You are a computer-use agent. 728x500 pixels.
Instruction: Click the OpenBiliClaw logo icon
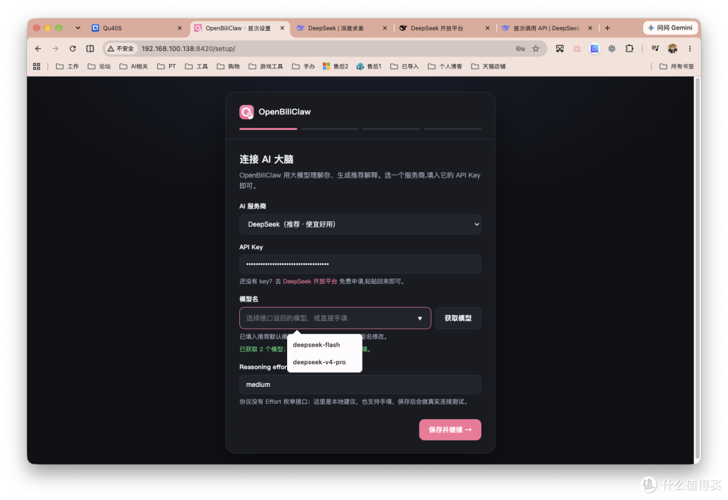247,112
